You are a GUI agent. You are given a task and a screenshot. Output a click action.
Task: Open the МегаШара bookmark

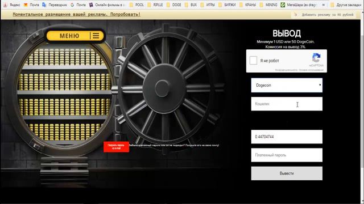(299, 5)
